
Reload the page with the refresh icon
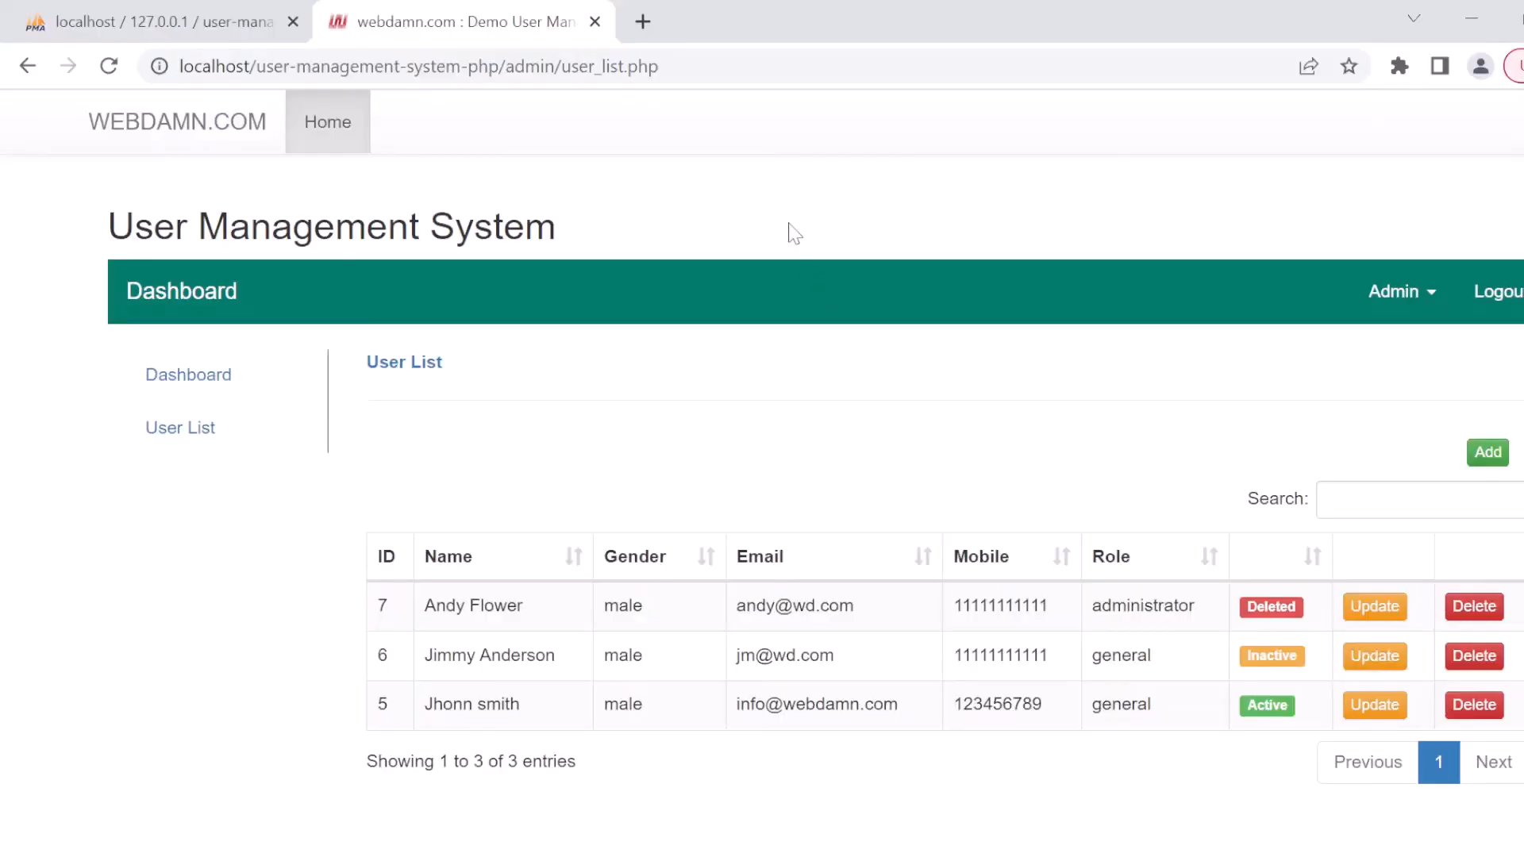[109, 66]
